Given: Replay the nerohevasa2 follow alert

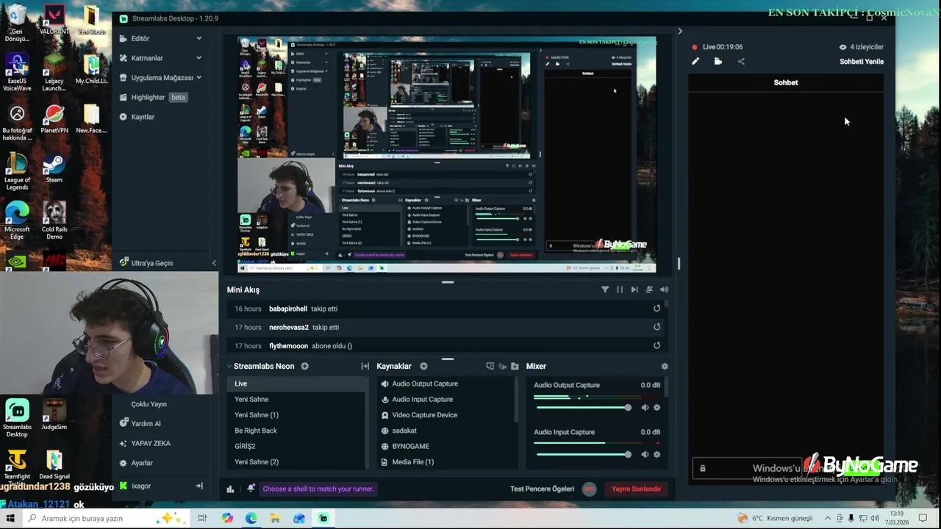Looking at the screenshot, I should [x=656, y=328].
